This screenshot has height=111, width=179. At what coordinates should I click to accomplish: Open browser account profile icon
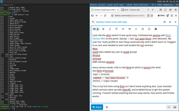point(168,15)
